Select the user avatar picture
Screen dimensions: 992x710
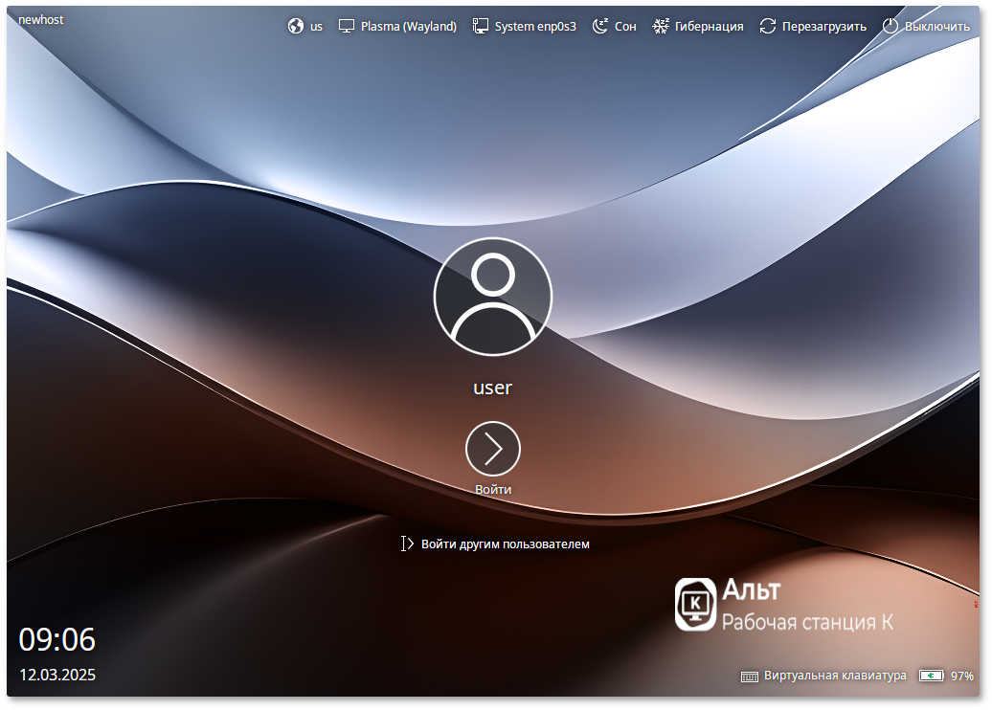(x=493, y=297)
